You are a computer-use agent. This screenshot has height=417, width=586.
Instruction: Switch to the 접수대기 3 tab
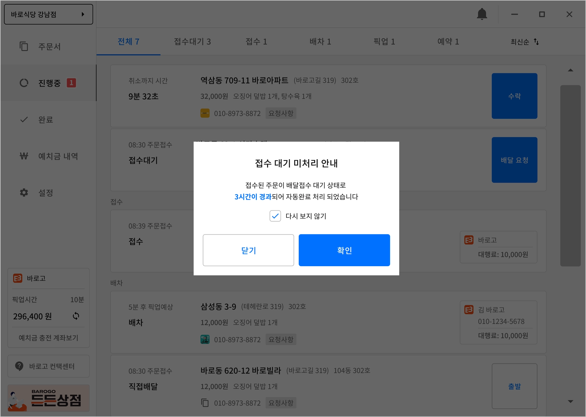coord(192,42)
